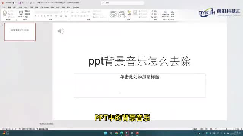Click the Save icon in the title bar

point(19,3)
